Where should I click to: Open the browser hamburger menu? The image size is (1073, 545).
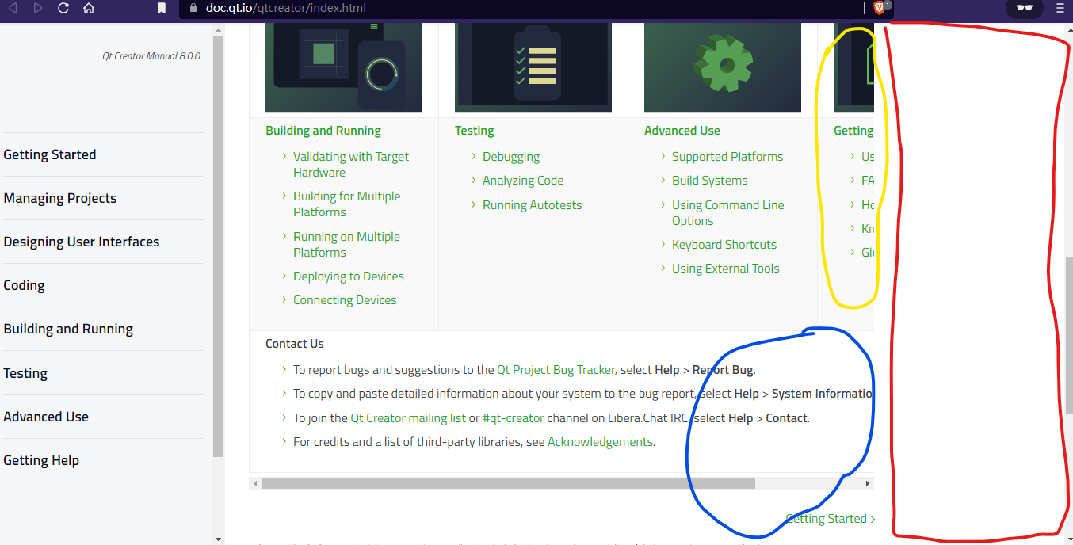(x=1060, y=9)
